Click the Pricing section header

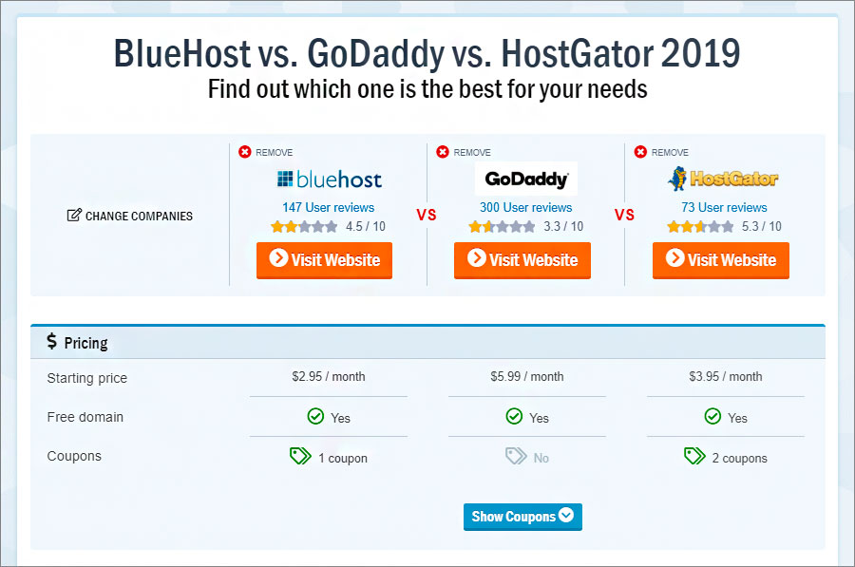427,342
